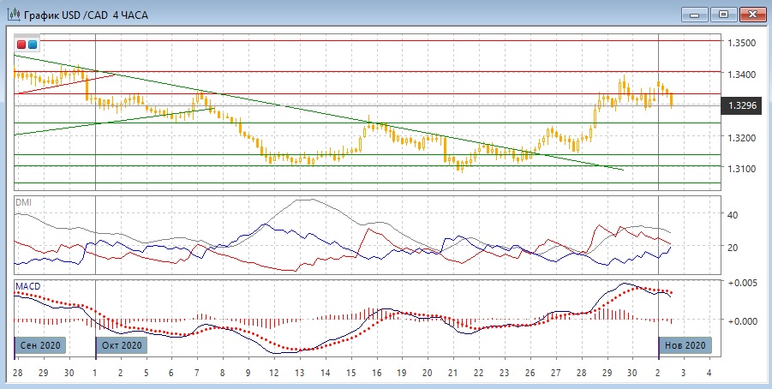Click the blue square chart button

coord(33,44)
